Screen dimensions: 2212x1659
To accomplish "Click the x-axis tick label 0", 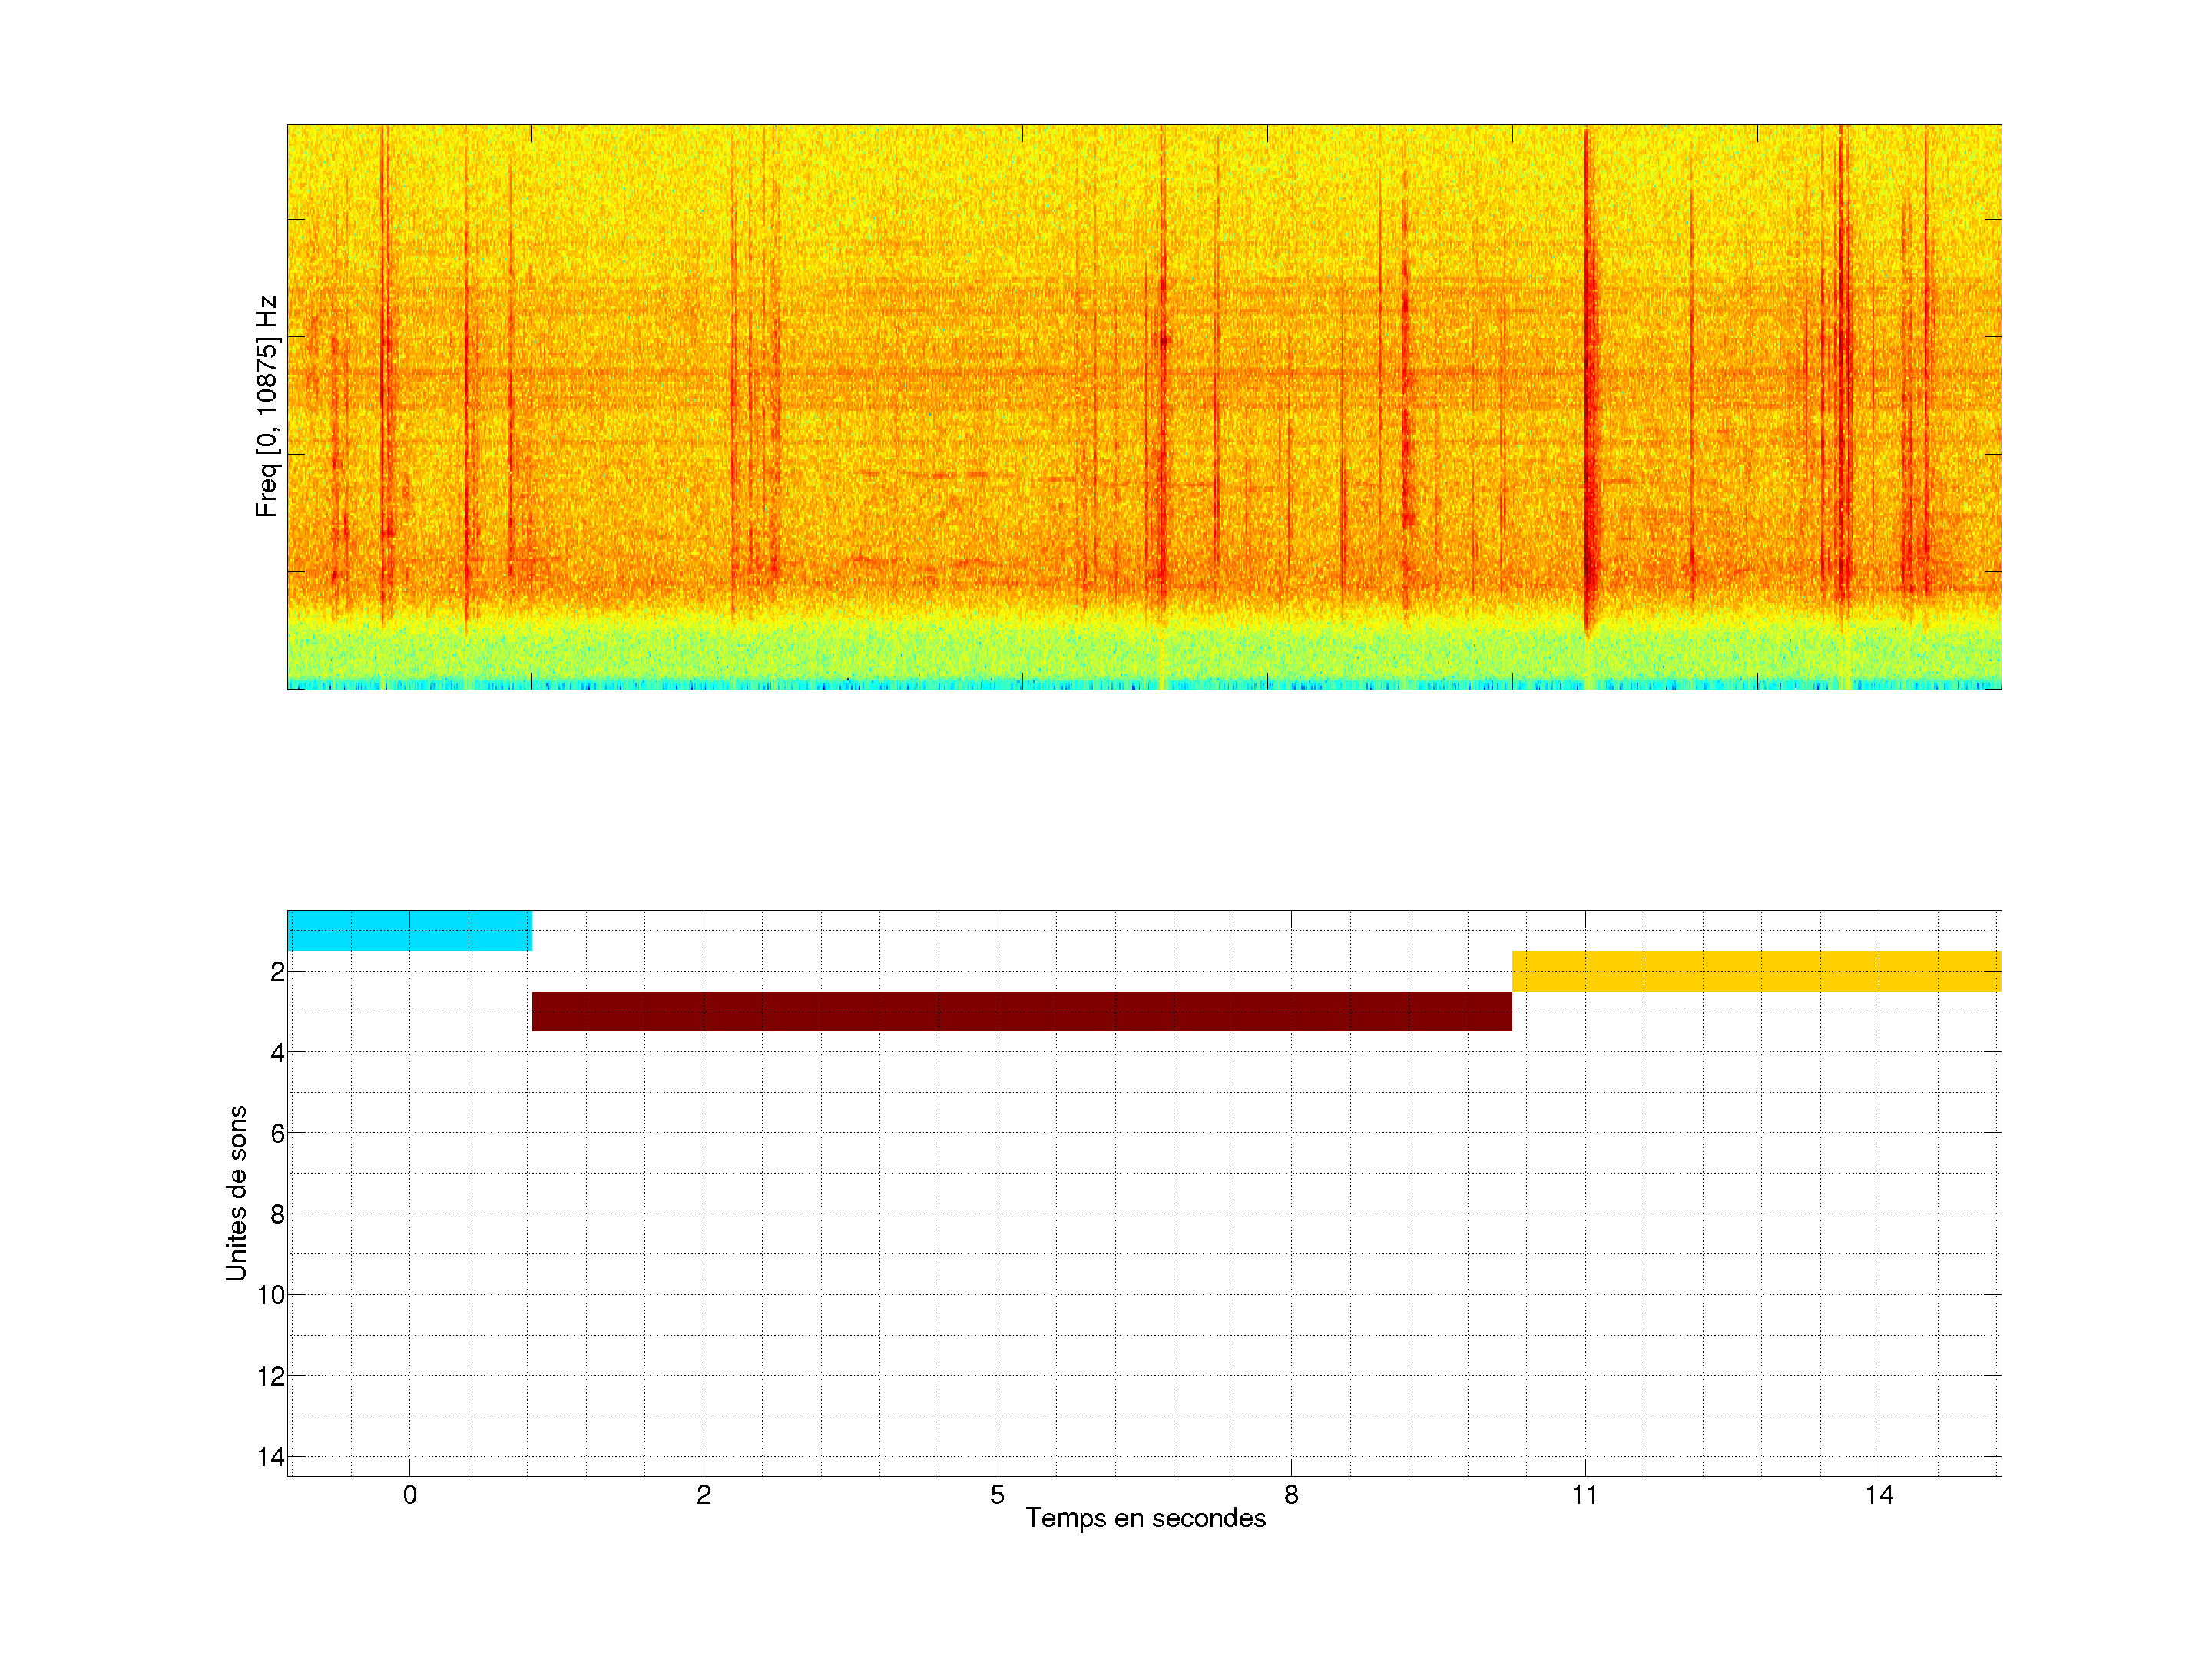I will (x=410, y=1495).
